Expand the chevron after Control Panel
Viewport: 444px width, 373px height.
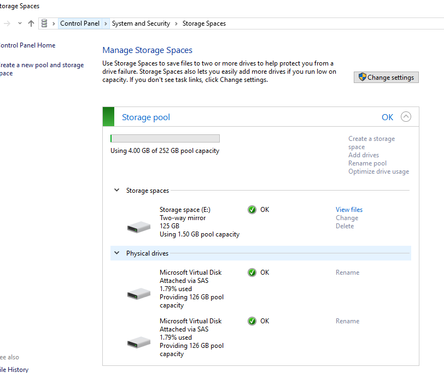106,23
